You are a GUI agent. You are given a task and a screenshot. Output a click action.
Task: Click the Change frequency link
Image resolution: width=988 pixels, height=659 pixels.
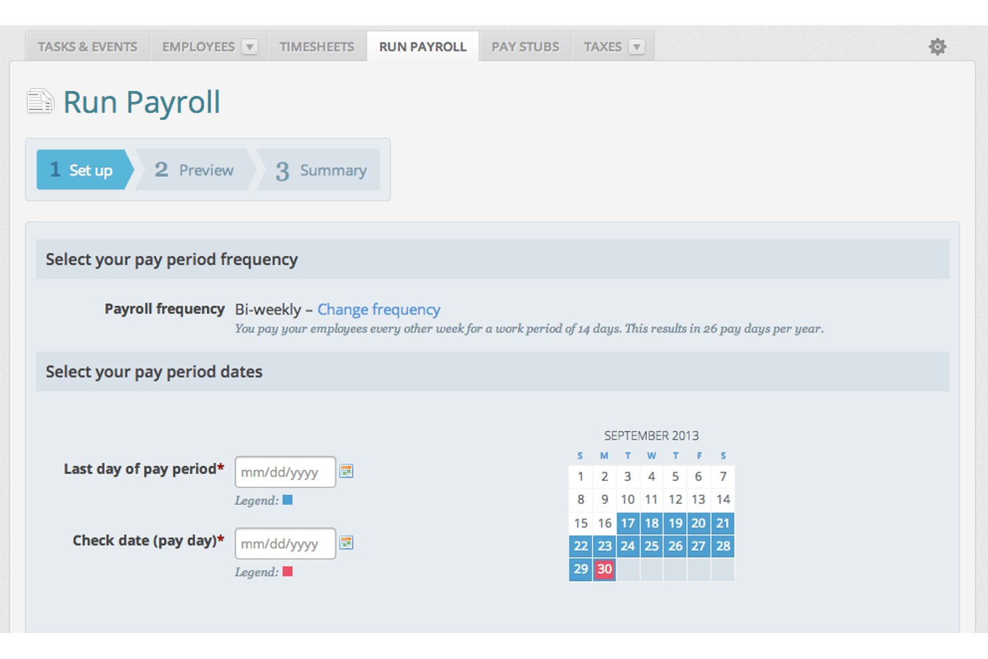(379, 309)
